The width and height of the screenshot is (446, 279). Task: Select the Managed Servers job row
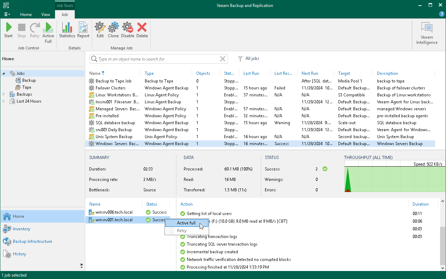260,109
